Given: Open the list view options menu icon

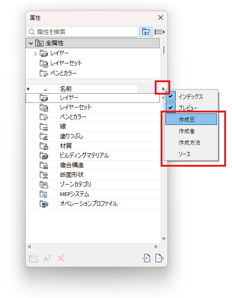Looking at the screenshot, I should [x=159, y=32].
